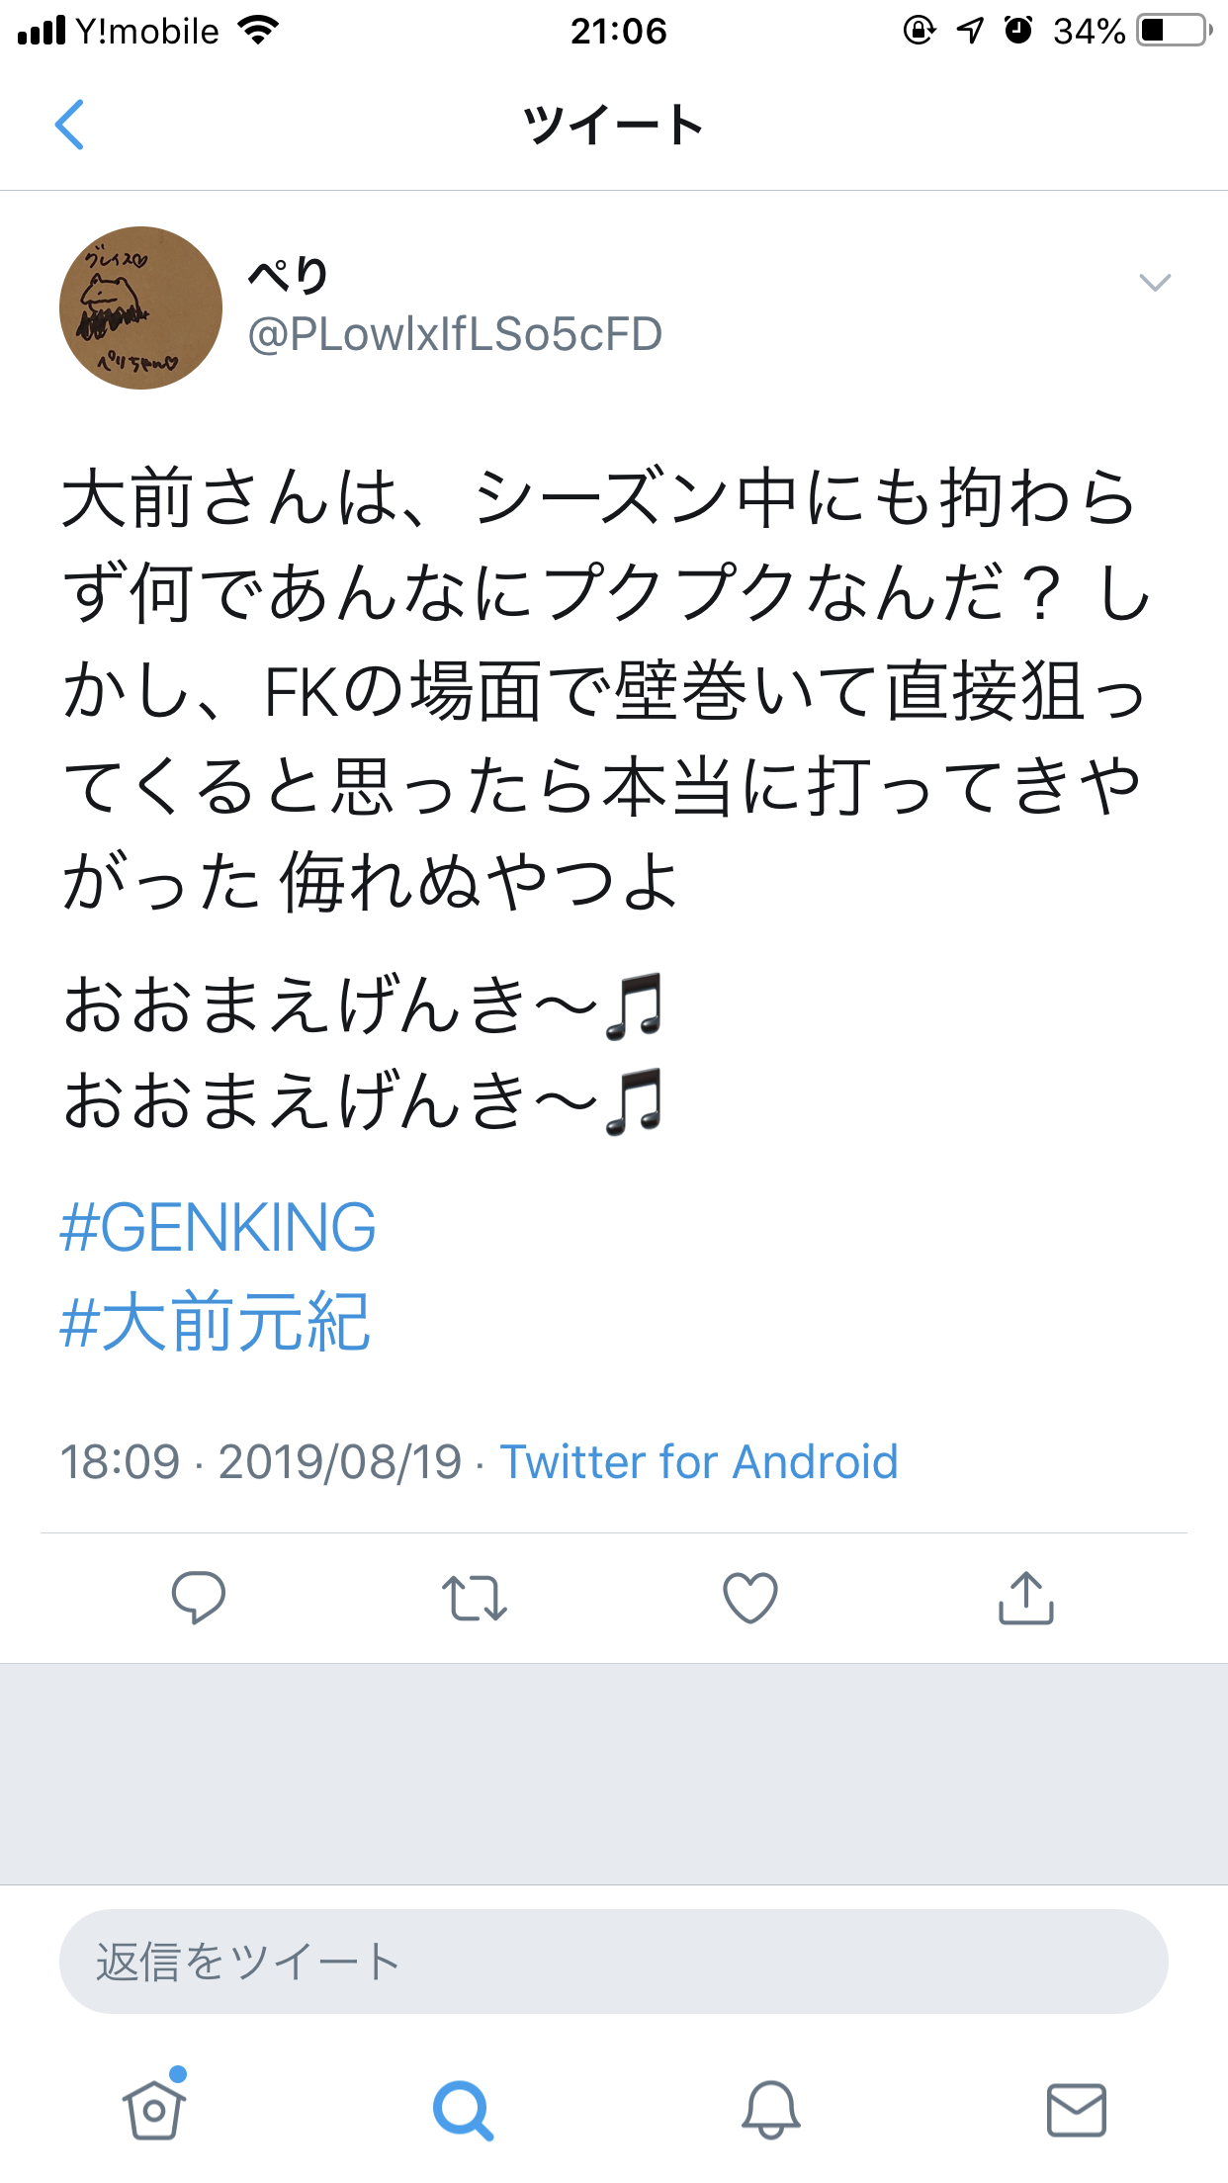Tap the status bar clock 21:06
1228x2183 pixels.
pyautogui.click(x=618, y=32)
